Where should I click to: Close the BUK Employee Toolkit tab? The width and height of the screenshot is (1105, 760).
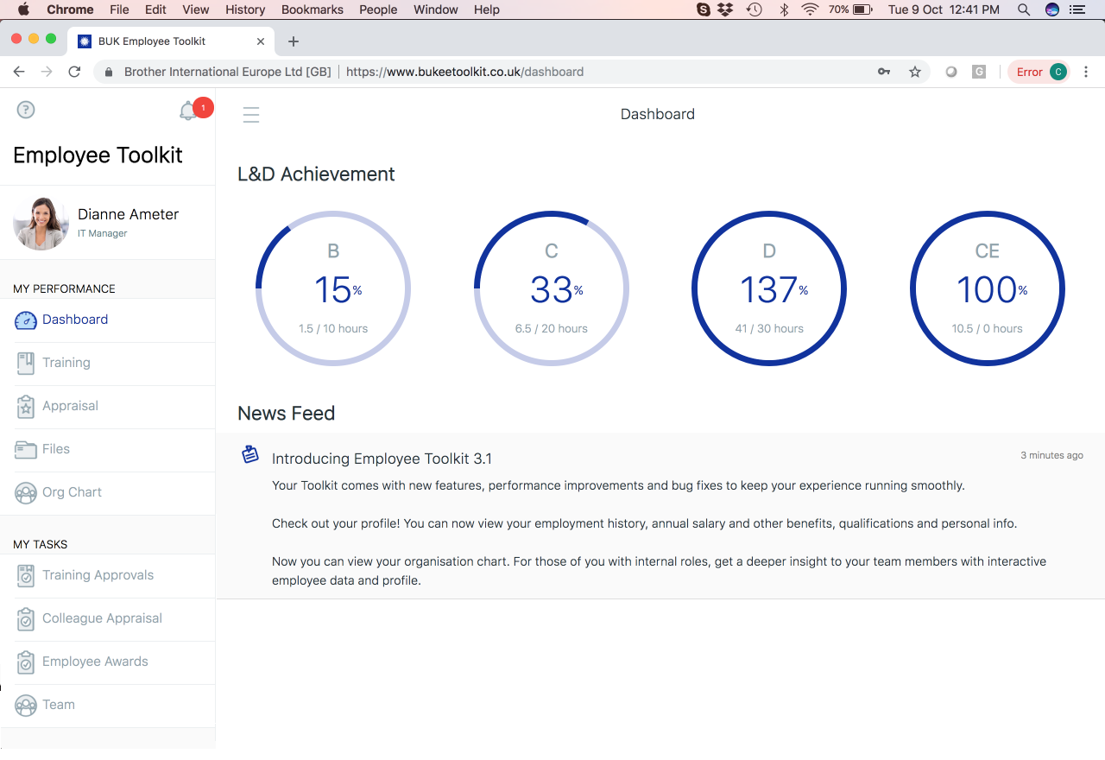tap(261, 41)
